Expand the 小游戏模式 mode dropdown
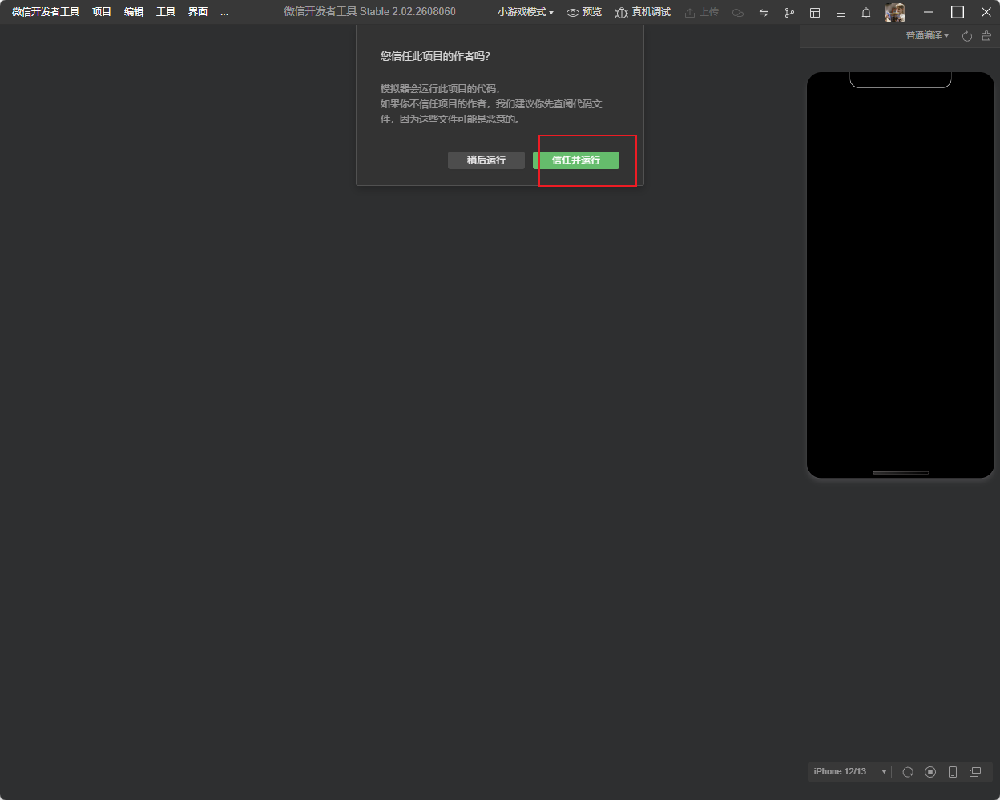The width and height of the screenshot is (1000, 800). click(x=526, y=12)
